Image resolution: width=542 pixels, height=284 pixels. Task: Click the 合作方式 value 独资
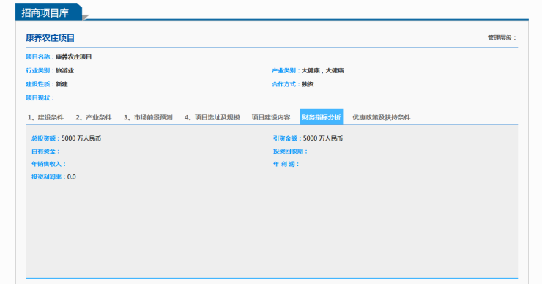pos(308,84)
